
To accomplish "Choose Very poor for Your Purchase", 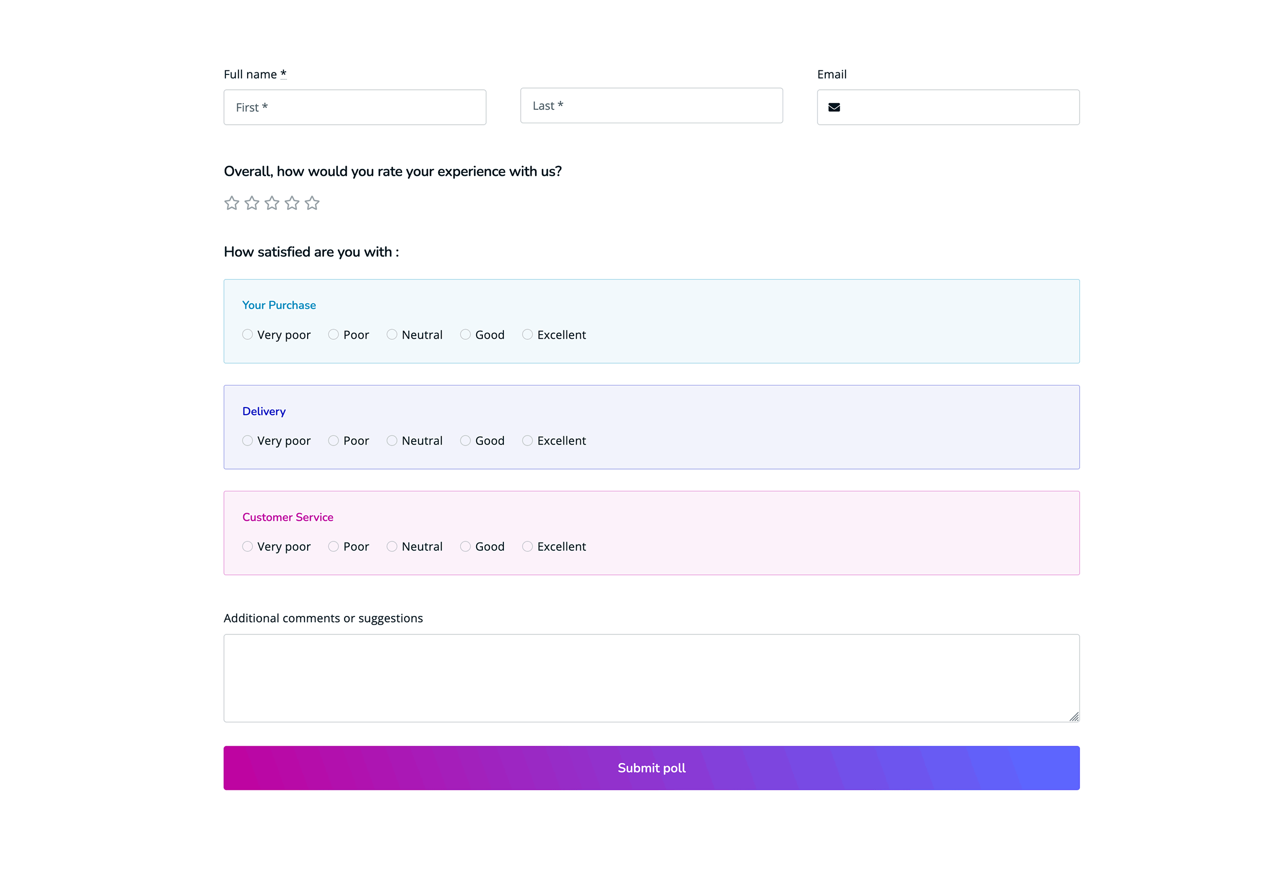I will [248, 335].
